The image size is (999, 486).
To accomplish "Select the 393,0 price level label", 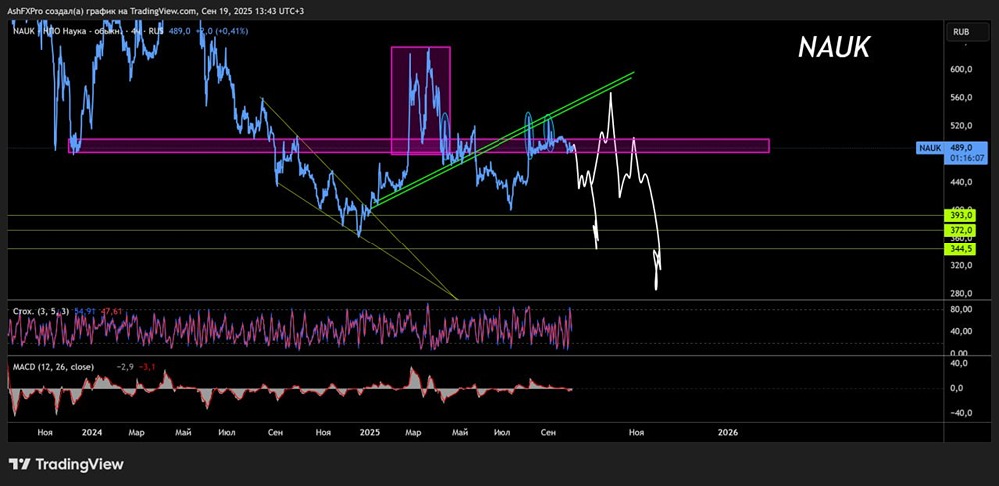I will (x=960, y=217).
